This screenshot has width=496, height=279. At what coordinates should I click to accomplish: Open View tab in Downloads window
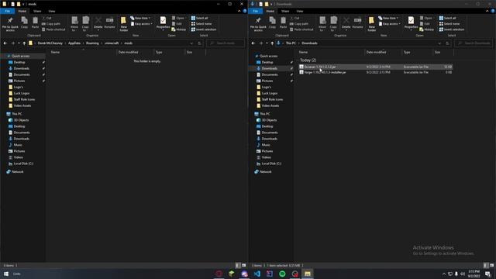[300, 11]
